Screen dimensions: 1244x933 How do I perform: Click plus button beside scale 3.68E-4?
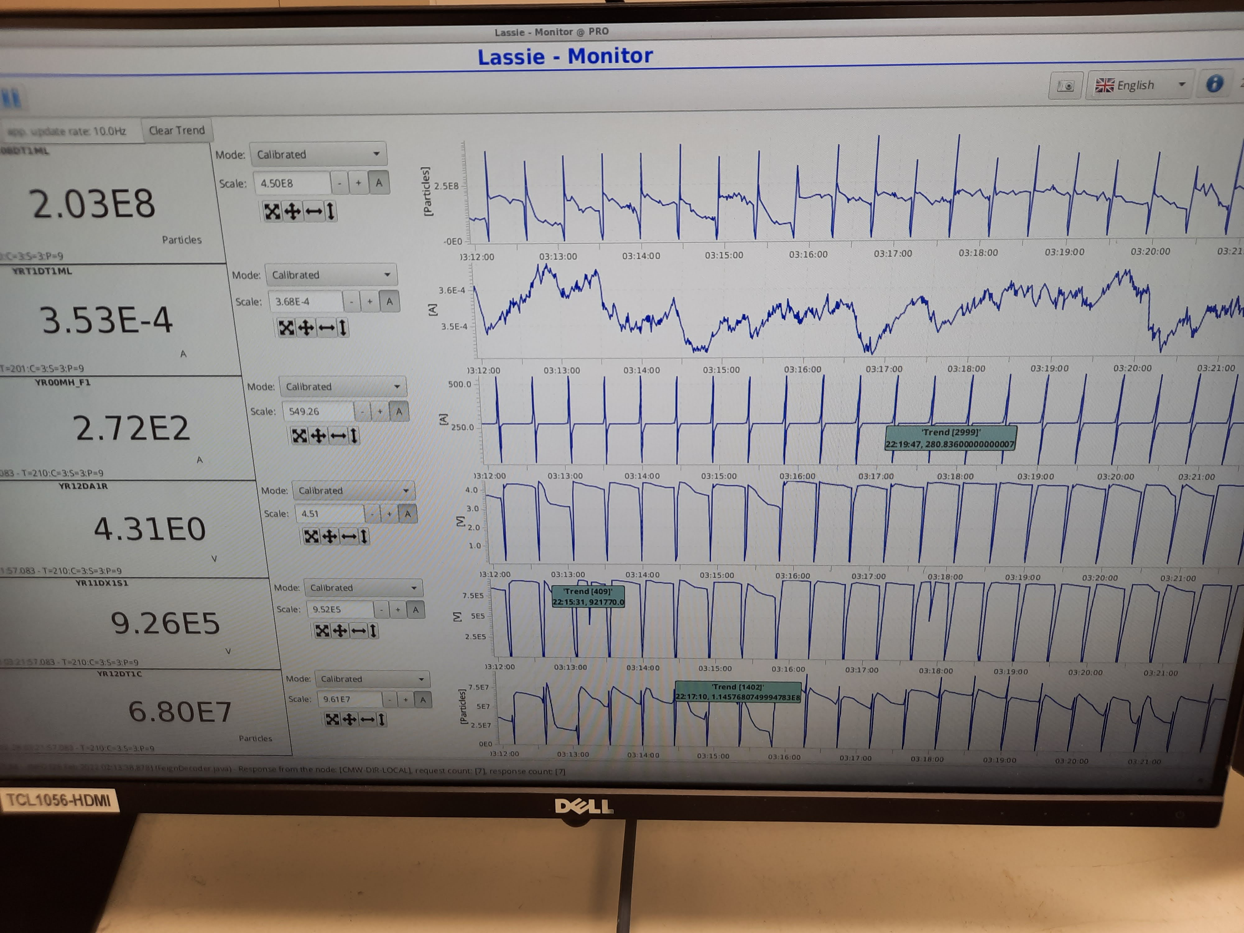point(369,301)
